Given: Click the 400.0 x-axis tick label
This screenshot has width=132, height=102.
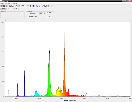Looking at the screenshot, I should 16,99.
